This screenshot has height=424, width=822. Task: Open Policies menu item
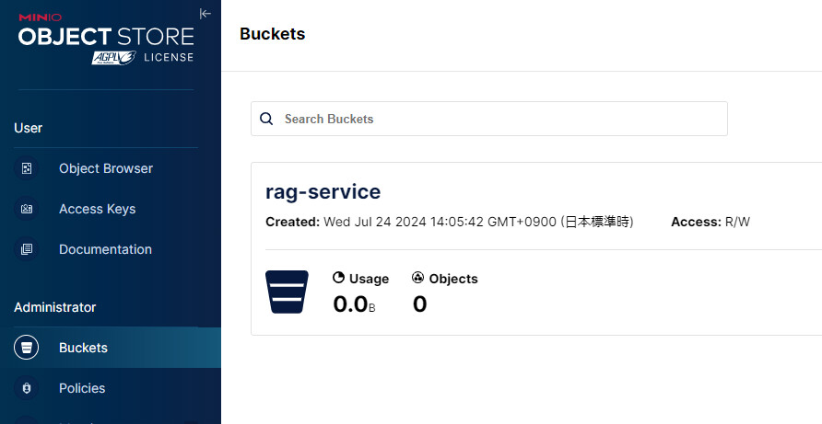pyautogui.click(x=82, y=388)
